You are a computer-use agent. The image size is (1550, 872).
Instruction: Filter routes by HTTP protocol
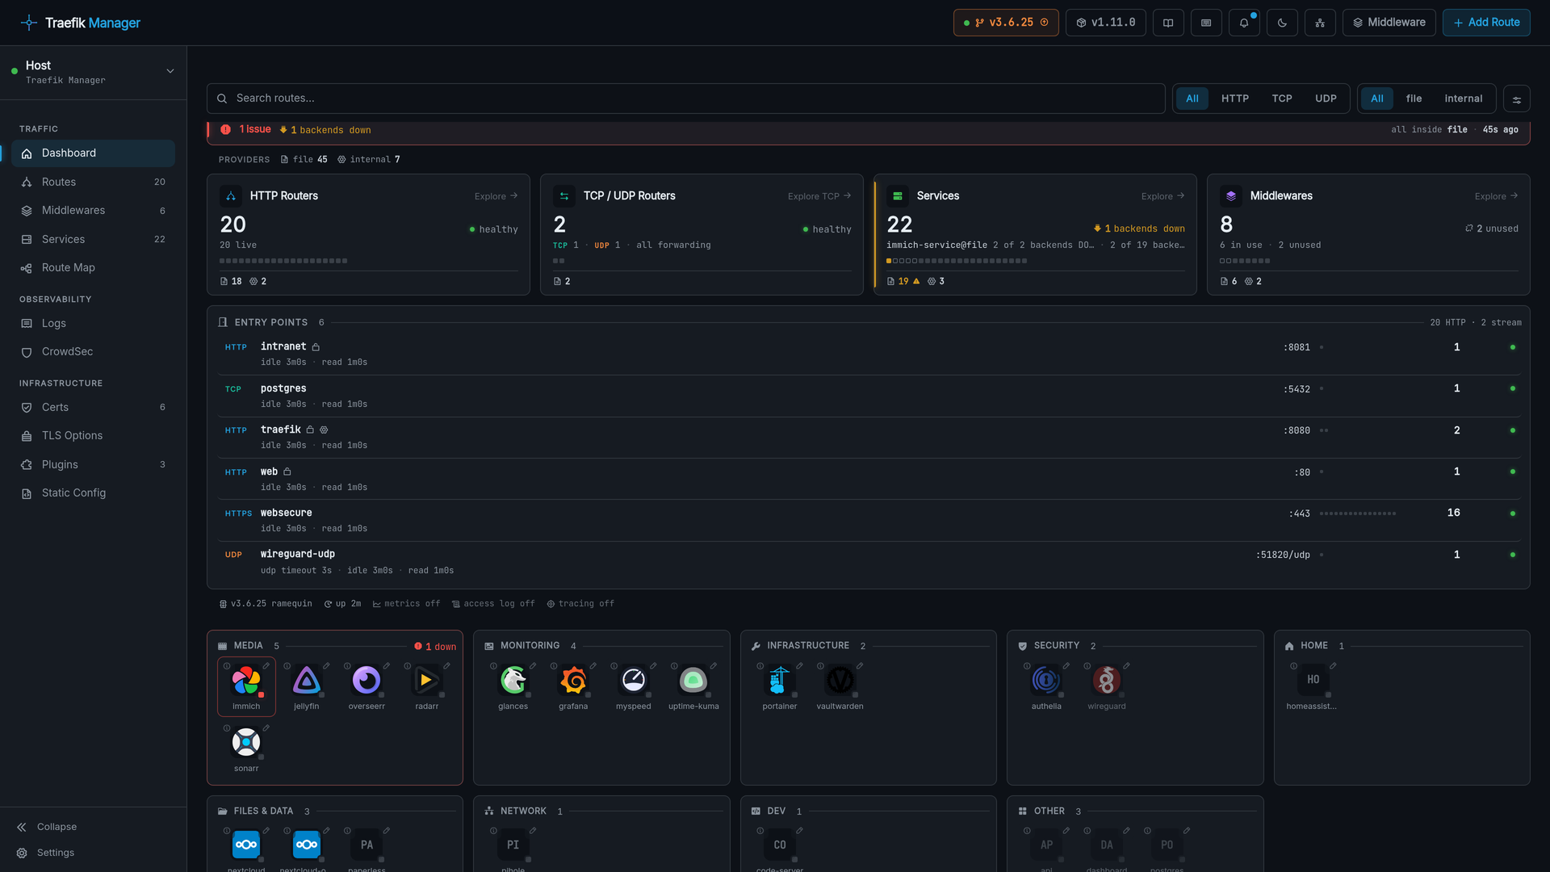(x=1235, y=99)
